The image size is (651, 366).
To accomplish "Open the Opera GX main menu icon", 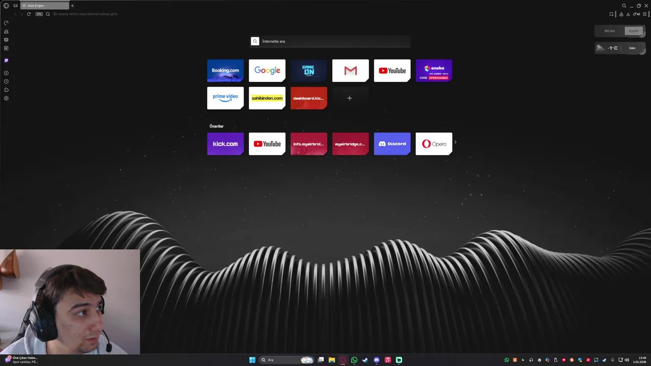I will (6, 6).
